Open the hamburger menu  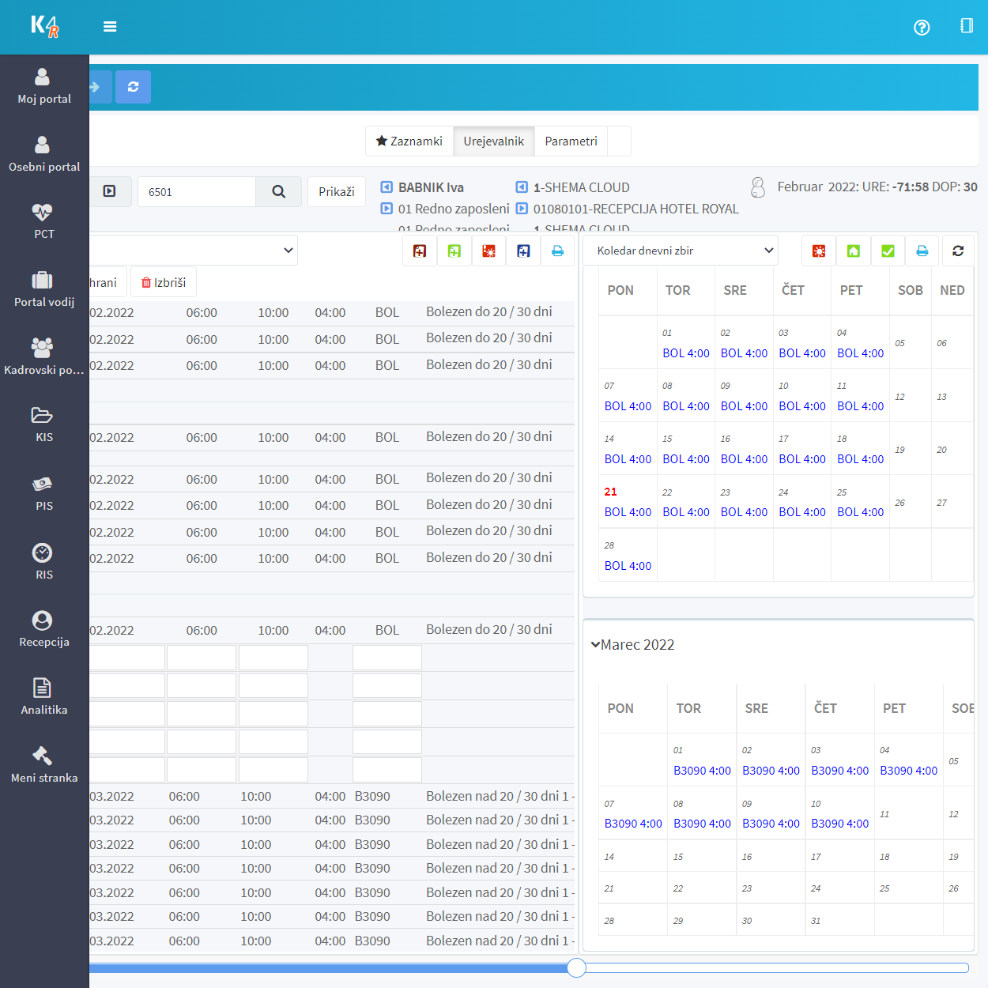[110, 27]
